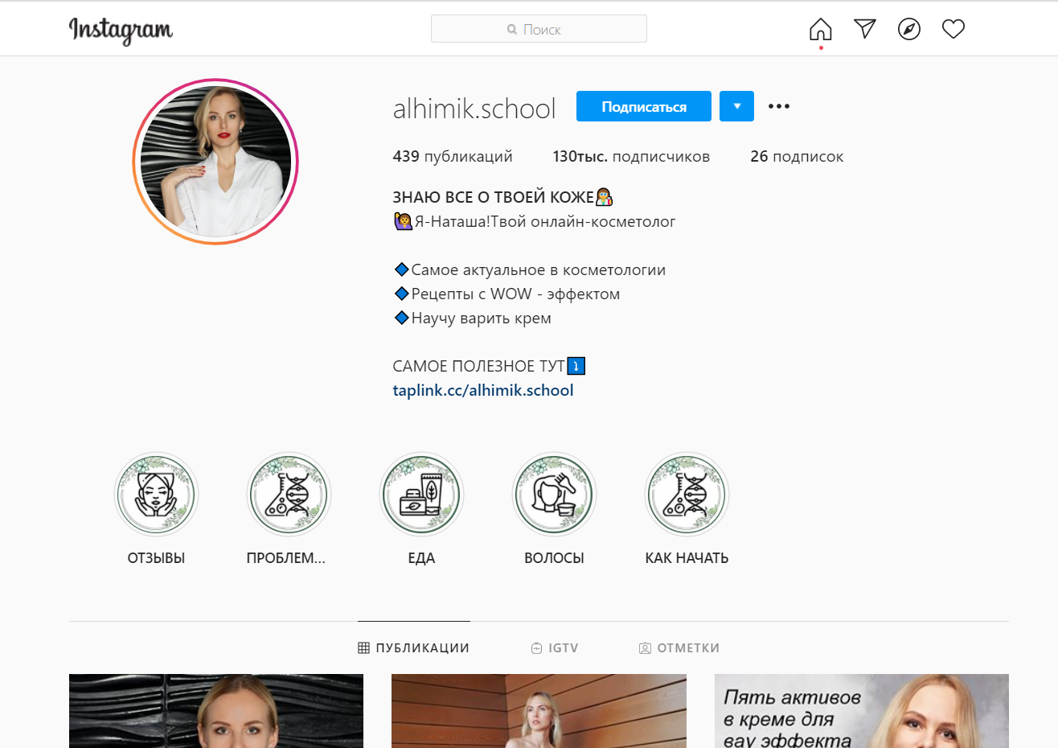Open the ЕДА highlight icon
1058x748 pixels.
click(421, 494)
